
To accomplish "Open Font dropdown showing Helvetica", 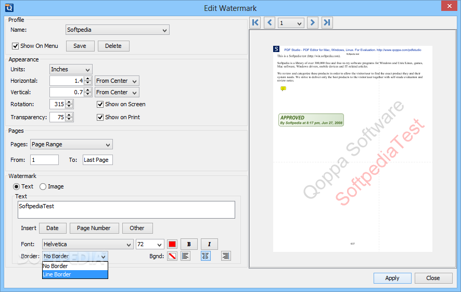I will [87, 244].
